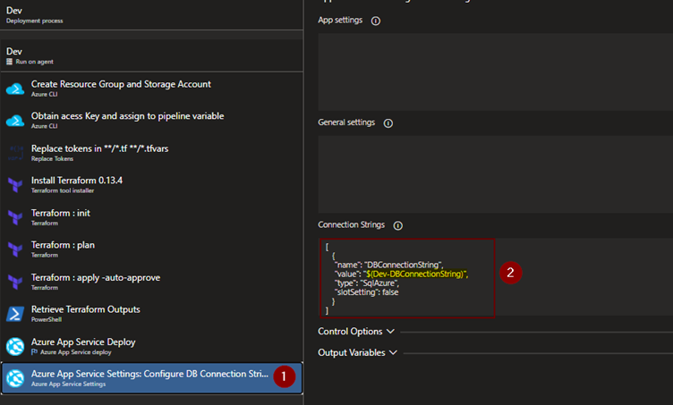This screenshot has height=405, width=673.
Task: Select the Install Terraform 0.13.4 task
Action: click(152, 185)
